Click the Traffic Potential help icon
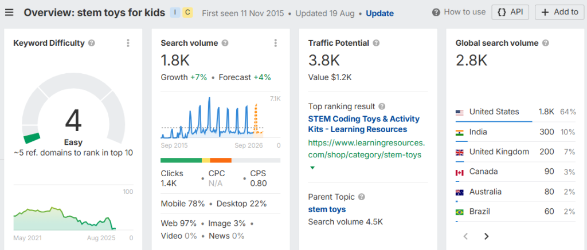The height and width of the screenshot is (250, 587). point(375,43)
